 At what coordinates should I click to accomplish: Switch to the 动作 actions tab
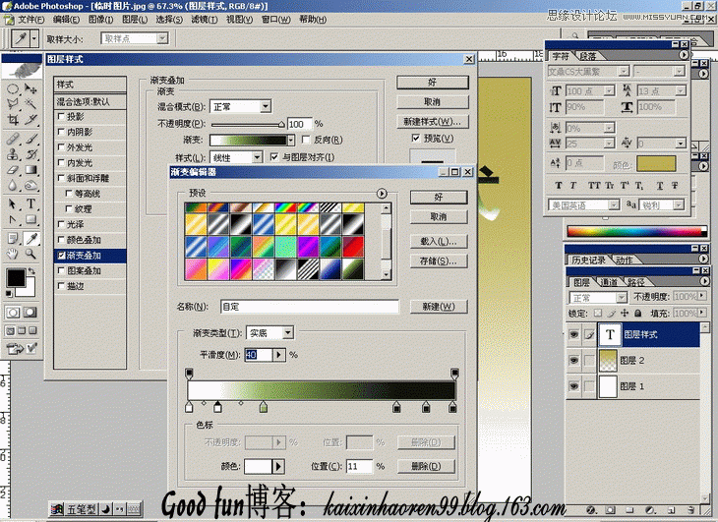[624, 260]
